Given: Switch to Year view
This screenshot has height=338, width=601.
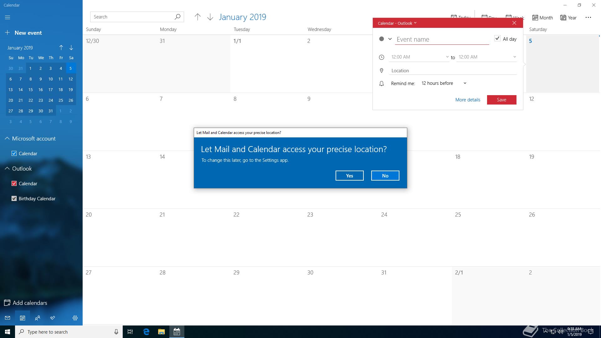Looking at the screenshot, I should tap(568, 18).
